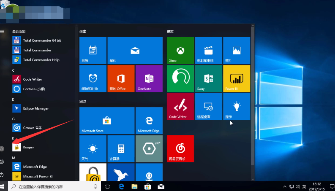Image resolution: width=335 pixels, height=191 pixels.
Task: Open the Movies & TV (电影和电视) tile
Action: tap(209, 51)
